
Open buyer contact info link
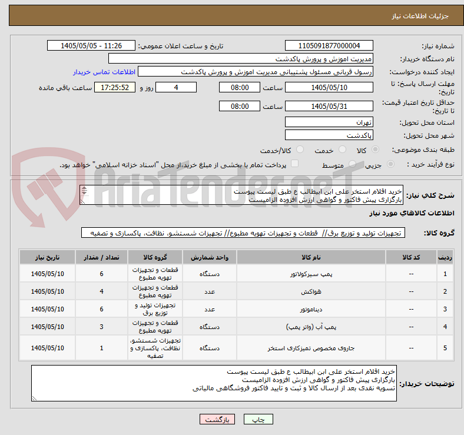click(x=104, y=72)
